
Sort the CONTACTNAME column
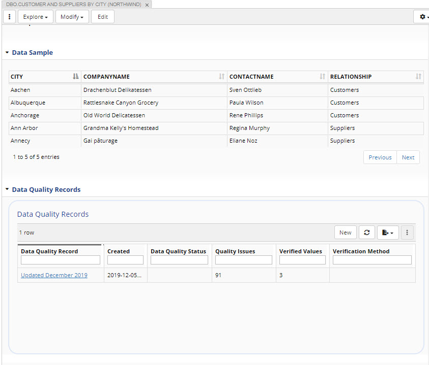(322, 76)
